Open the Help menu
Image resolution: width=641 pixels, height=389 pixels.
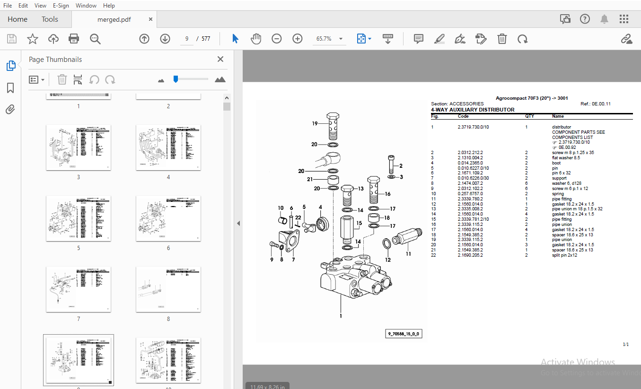click(109, 6)
